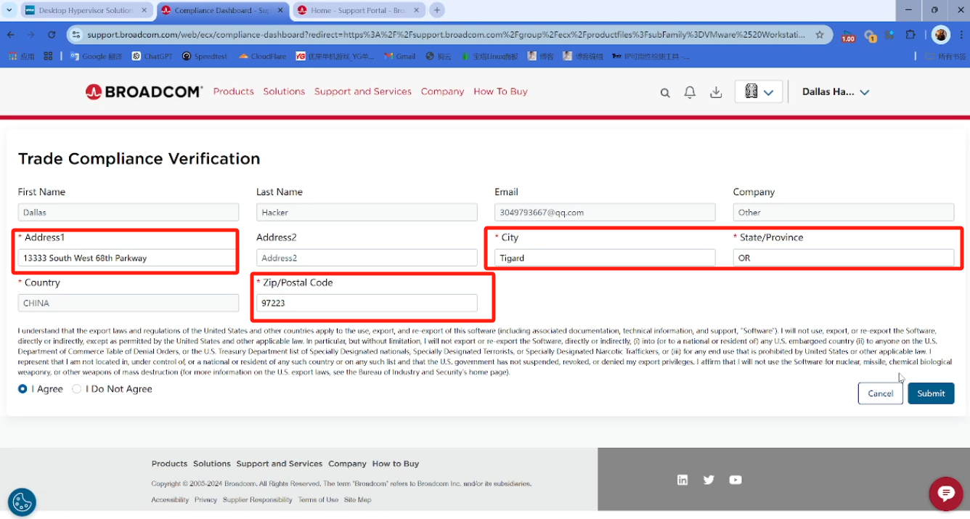
Task: Open How To Buy header menu
Action: (500, 91)
